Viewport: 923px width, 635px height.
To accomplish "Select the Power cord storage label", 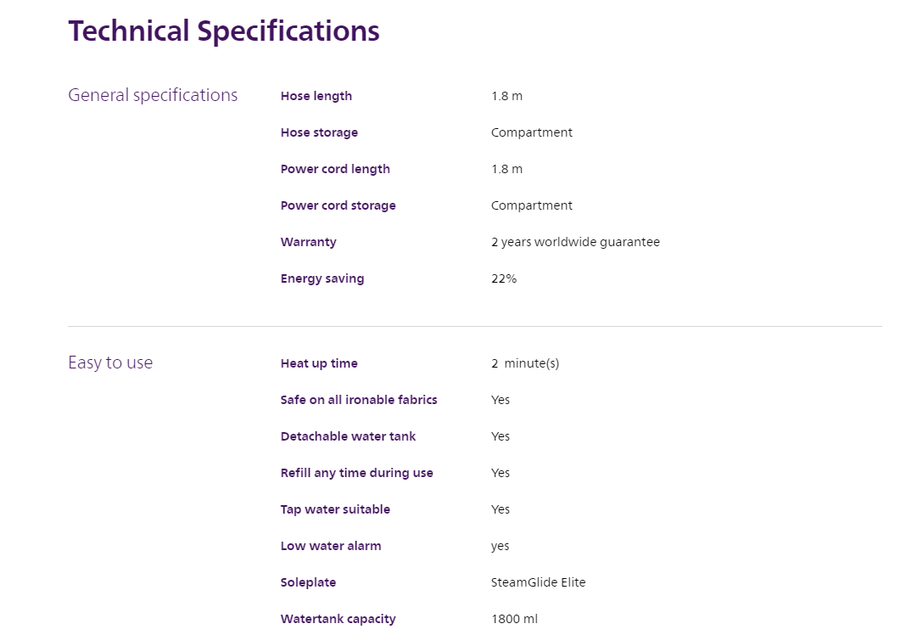I will pos(338,205).
